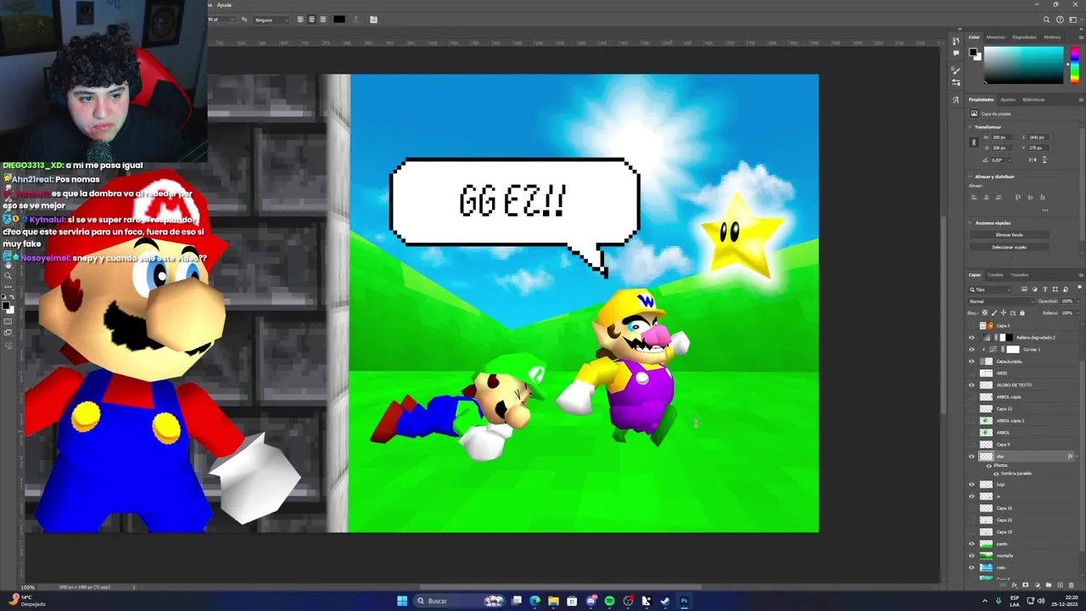Open the Windows Start button
Viewport: 1086px width, 611px height.
(402, 601)
